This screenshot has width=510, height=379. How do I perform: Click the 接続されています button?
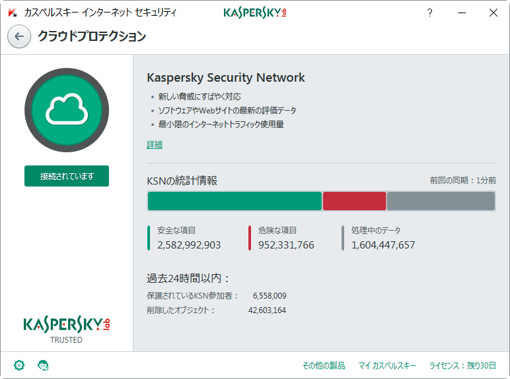(67, 176)
